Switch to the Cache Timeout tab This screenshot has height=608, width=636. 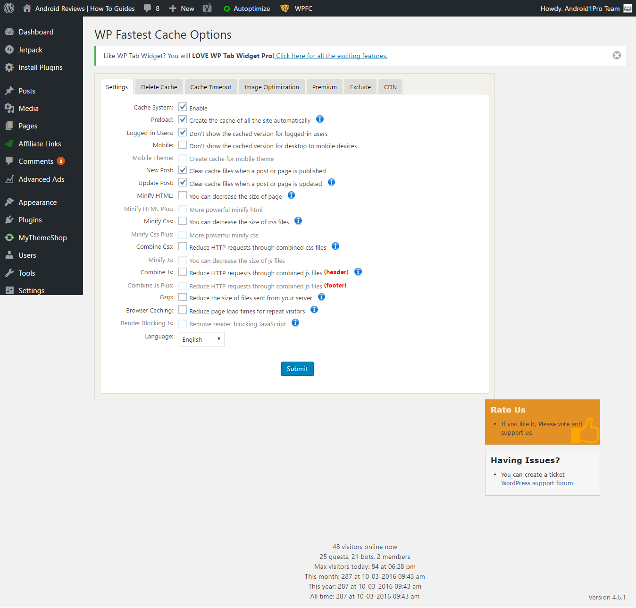point(211,87)
